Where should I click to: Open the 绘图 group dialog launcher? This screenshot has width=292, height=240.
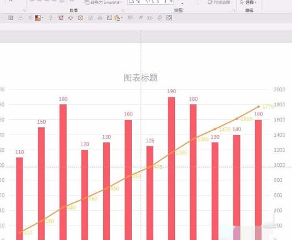(234, 11)
